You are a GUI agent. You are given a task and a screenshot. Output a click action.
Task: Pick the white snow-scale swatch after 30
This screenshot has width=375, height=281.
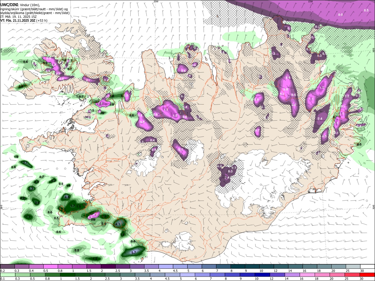(x=367, y=266)
